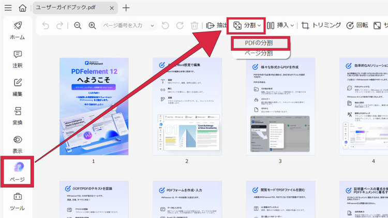388x218 pixels.
Task: Click the partially visible resize toolbar icon
Action: click(377, 25)
